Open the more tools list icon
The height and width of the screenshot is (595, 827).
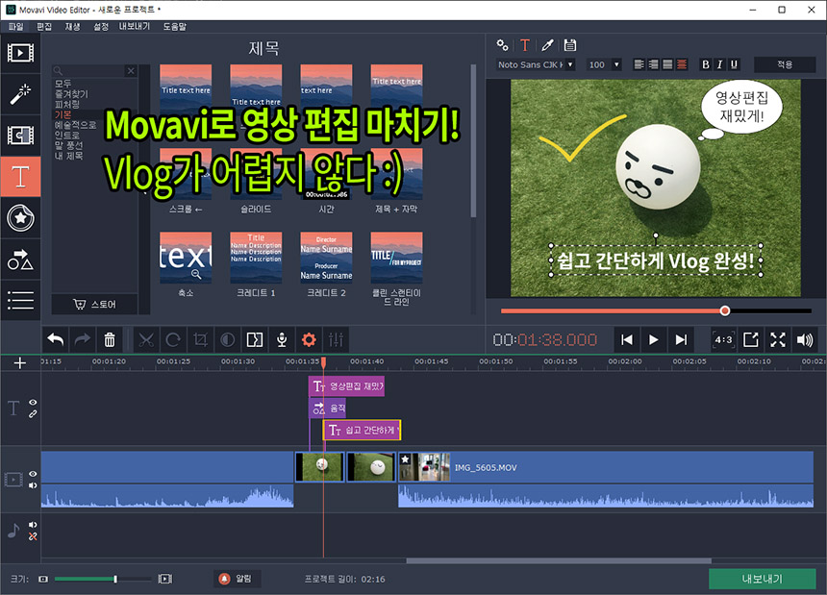point(20,300)
